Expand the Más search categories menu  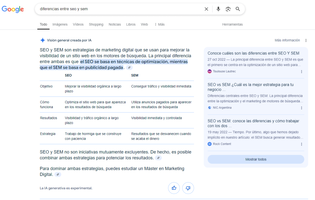(x=159, y=24)
